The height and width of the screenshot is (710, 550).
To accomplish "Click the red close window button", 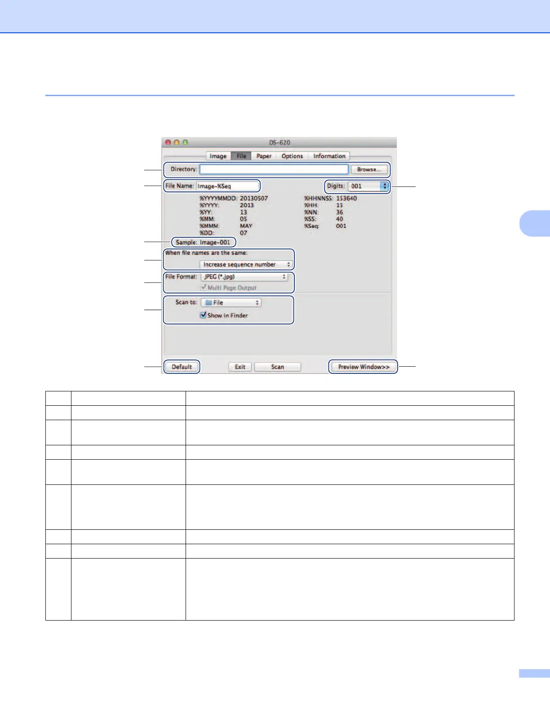I will pos(168,142).
